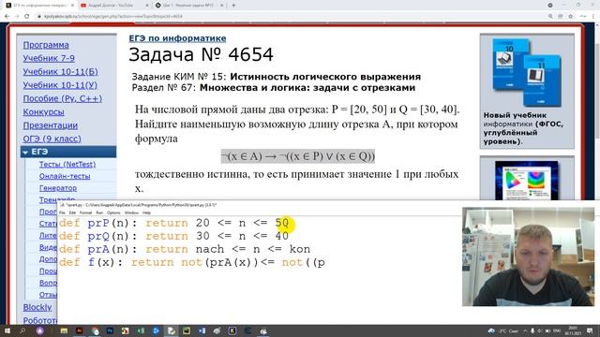
Task: Open the Options menu in IDLE
Action: pos(113,212)
